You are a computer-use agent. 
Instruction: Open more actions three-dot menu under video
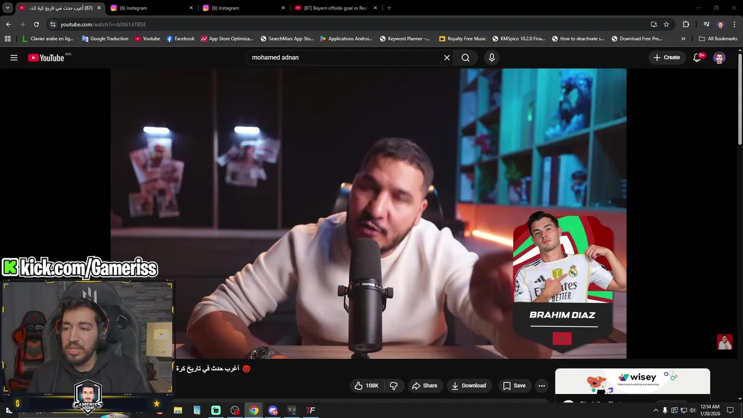point(542,385)
